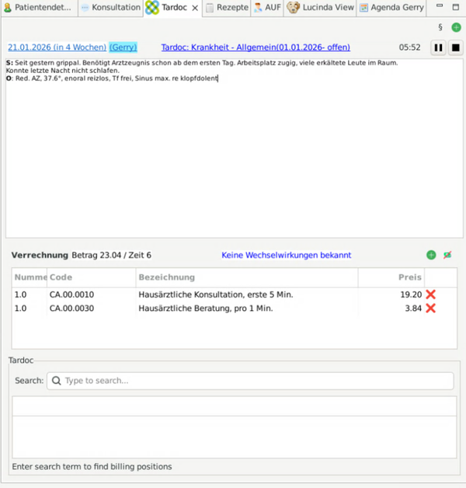Click into the consultation notes text area
Screen dimensions: 466x488
point(235,148)
